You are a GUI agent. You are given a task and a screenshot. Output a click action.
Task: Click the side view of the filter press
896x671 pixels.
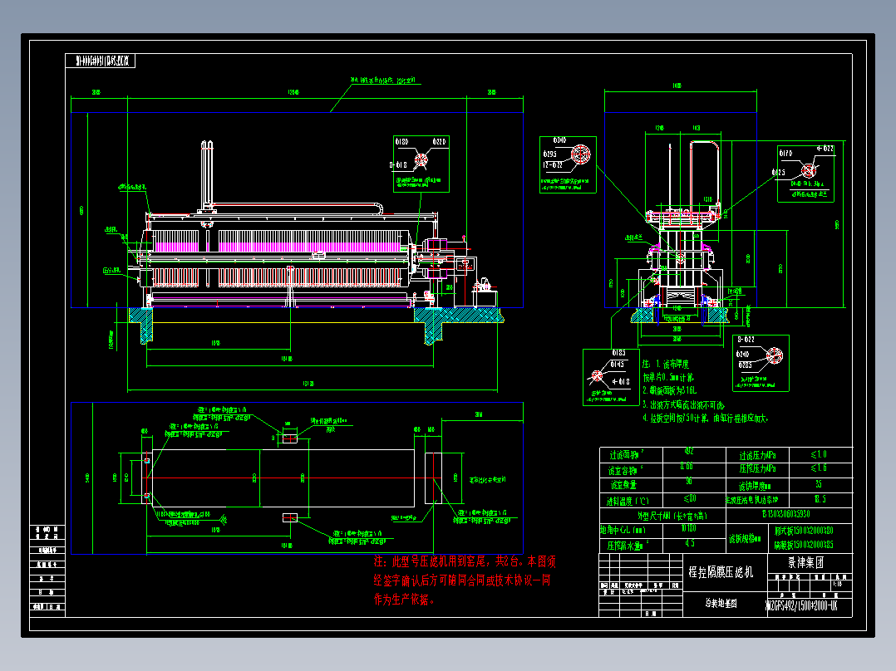tap(682, 249)
